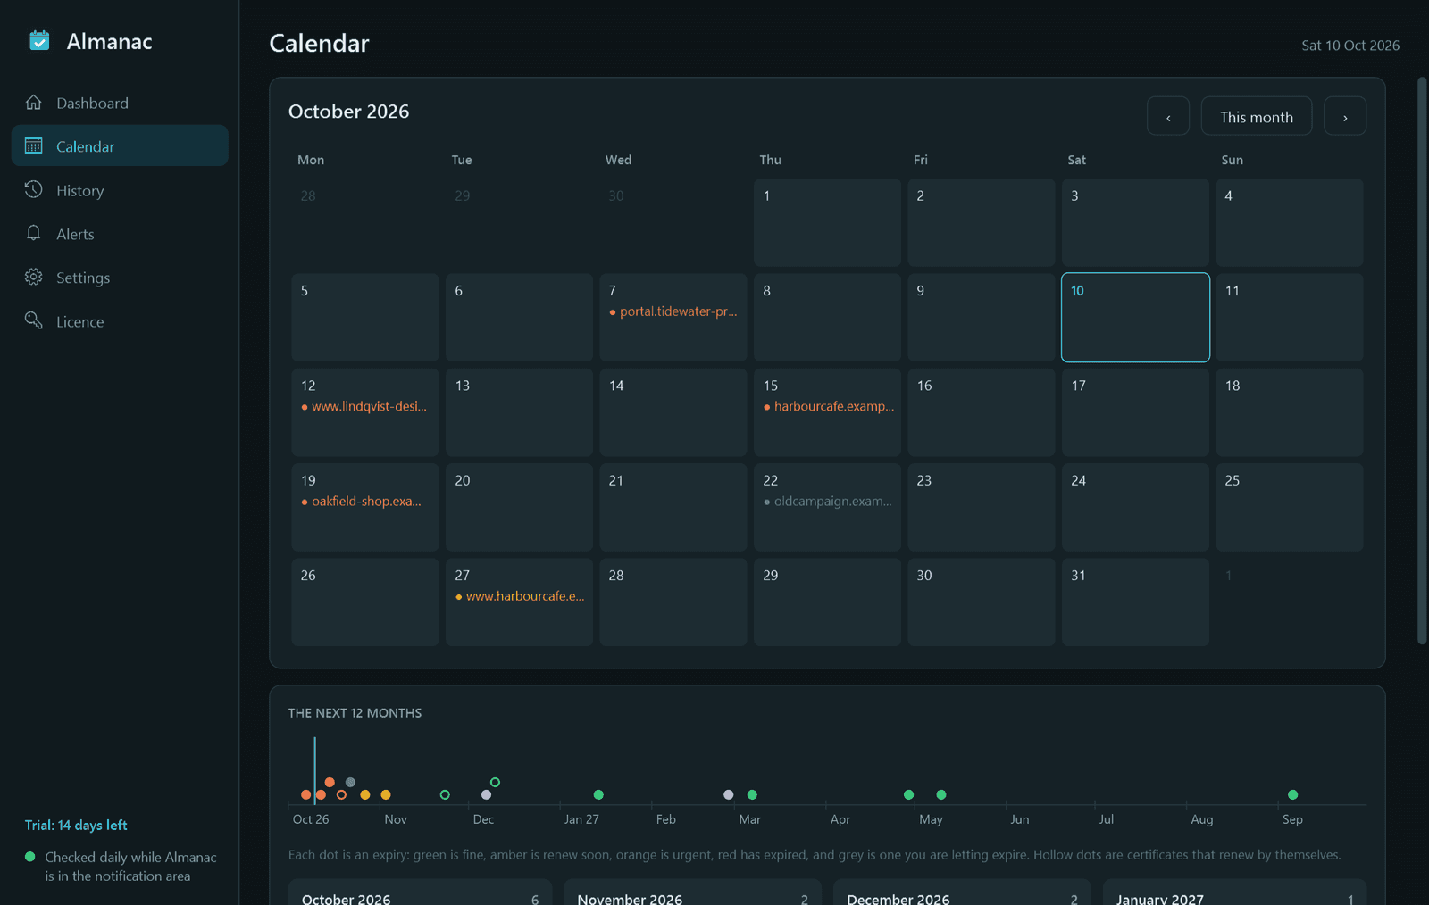Viewport: 1429px width, 905px height.
Task: Click the solid green timeline dot at Jan 27
Action: 598,794
